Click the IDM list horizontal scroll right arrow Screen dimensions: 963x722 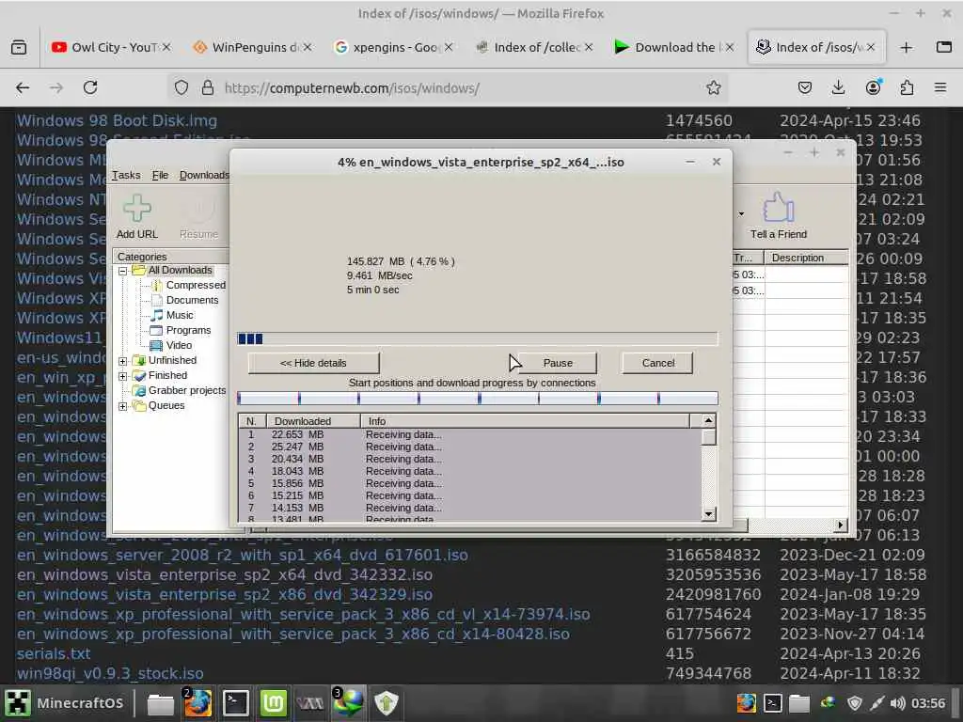tap(841, 525)
